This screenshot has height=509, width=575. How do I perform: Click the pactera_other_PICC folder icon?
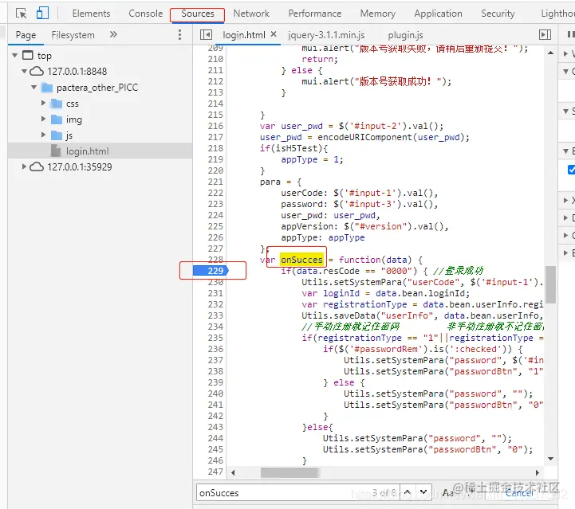pyautogui.click(x=47, y=88)
